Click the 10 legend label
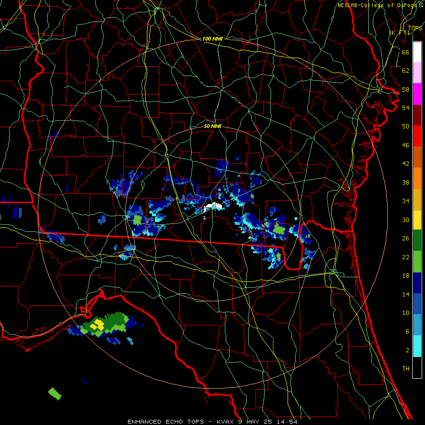 click(x=406, y=313)
